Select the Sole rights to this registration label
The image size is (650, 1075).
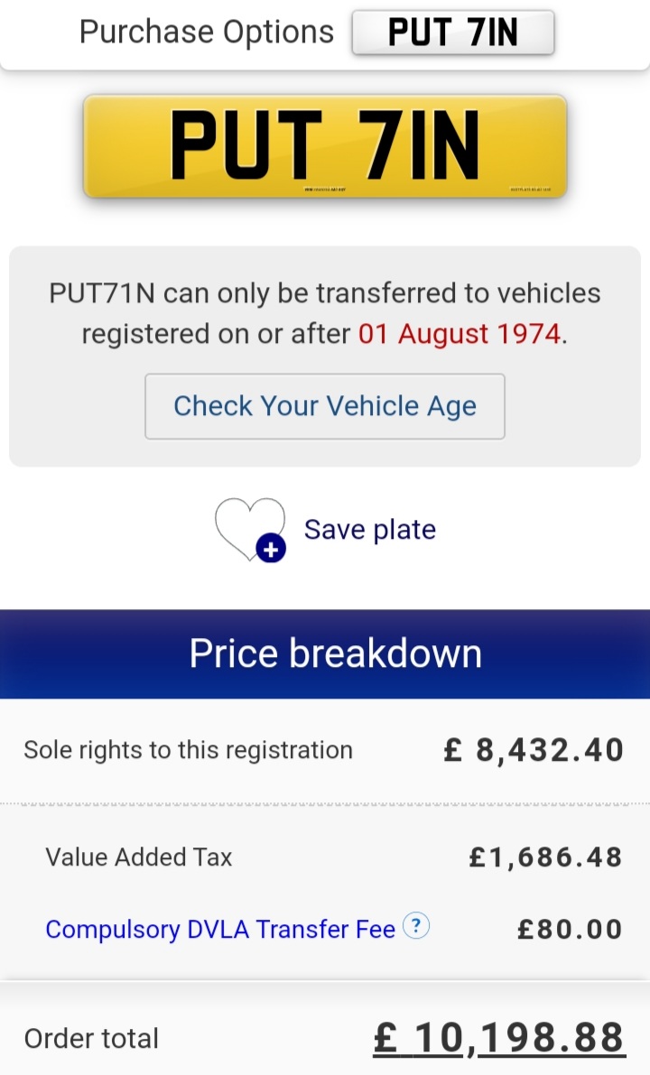[x=188, y=750]
